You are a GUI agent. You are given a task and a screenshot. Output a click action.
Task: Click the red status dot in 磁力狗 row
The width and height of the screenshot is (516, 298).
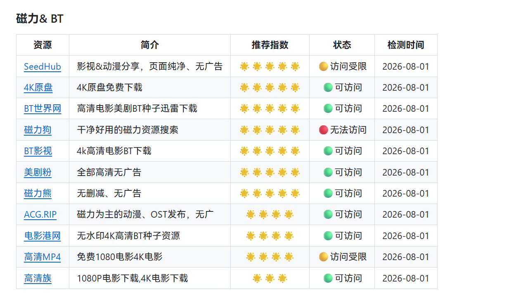tap(324, 130)
